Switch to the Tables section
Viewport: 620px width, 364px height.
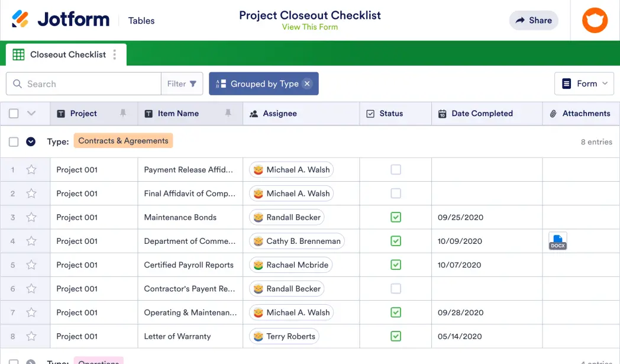tap(141, 20)
